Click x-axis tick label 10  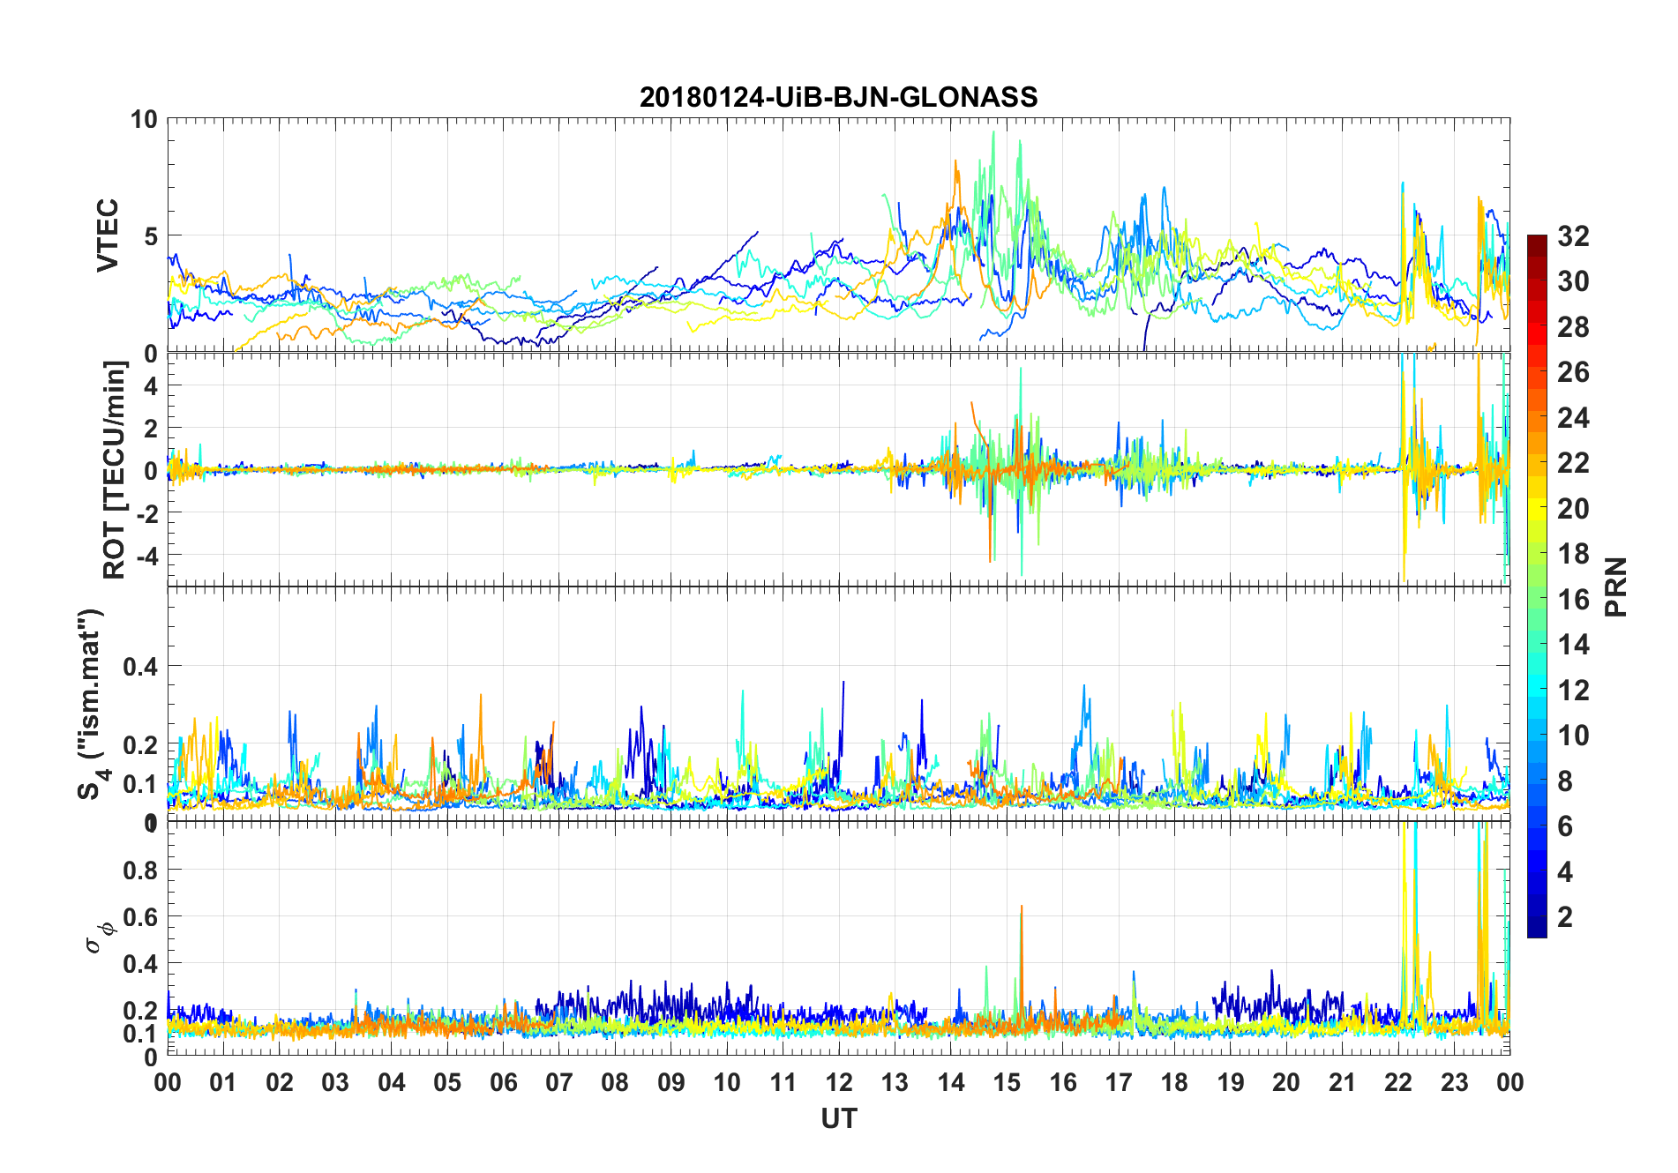(x=727, y=1082)
